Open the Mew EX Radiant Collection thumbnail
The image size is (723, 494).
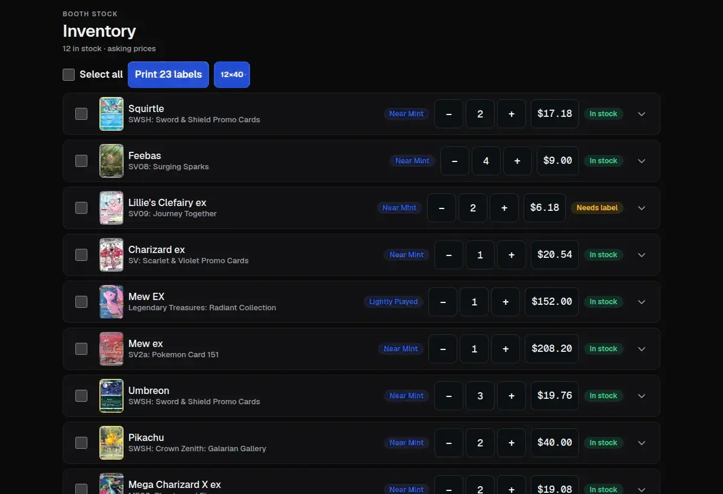111,302
